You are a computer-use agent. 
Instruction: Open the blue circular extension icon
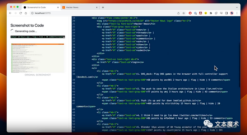195,13
